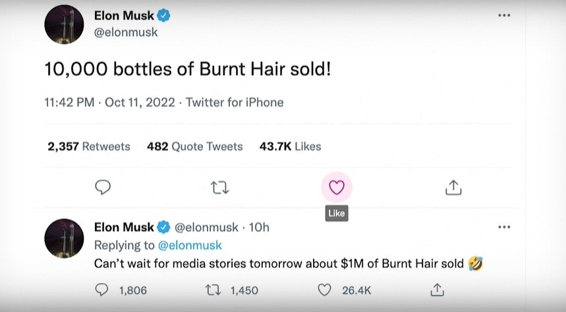Open the reply tweet profile avatar
This screenshot has width=566, height=312.
click(64, 238)
